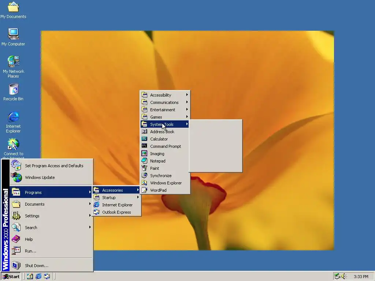
Task: Open Synchronize from Accessories
Action: click(165, 176)
